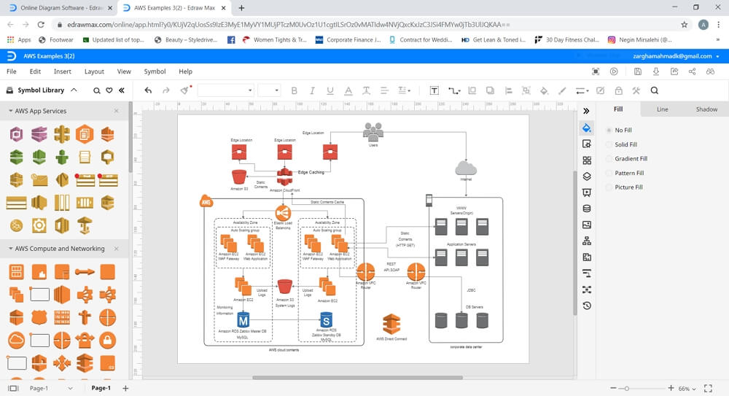This screenshot has height=396, width=729.
Task: Click the toolbar Search magnifier icon
Action: tap(654, 90)
